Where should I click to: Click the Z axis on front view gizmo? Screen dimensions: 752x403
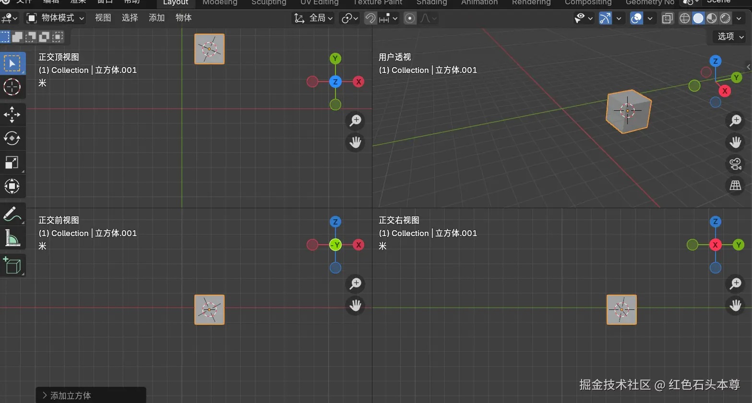(335, 222)
